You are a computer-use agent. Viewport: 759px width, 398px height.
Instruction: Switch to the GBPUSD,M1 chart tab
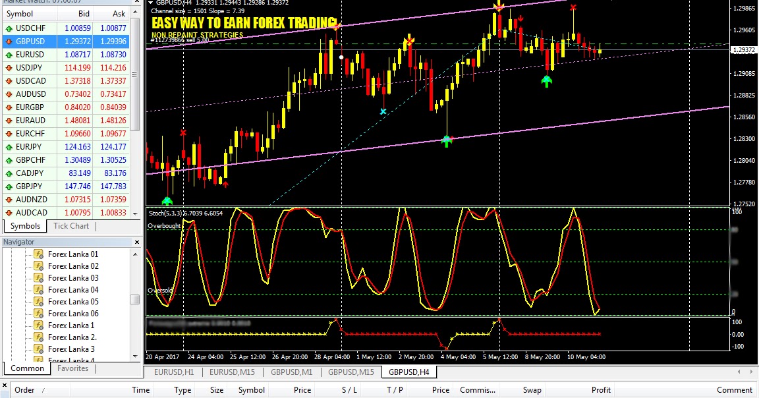[291, 372]
